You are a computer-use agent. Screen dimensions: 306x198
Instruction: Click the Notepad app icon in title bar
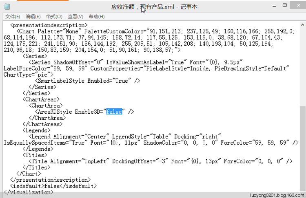[x=7, y=7]
